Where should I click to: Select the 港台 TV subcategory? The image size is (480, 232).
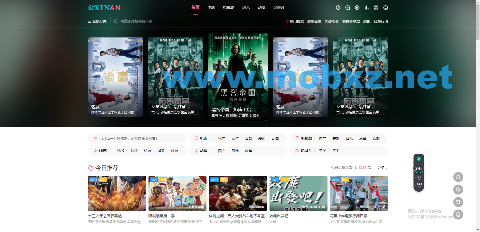coord(362,138)
